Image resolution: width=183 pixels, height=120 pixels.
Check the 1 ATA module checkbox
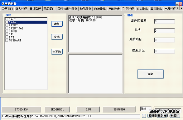click(7, 22)
